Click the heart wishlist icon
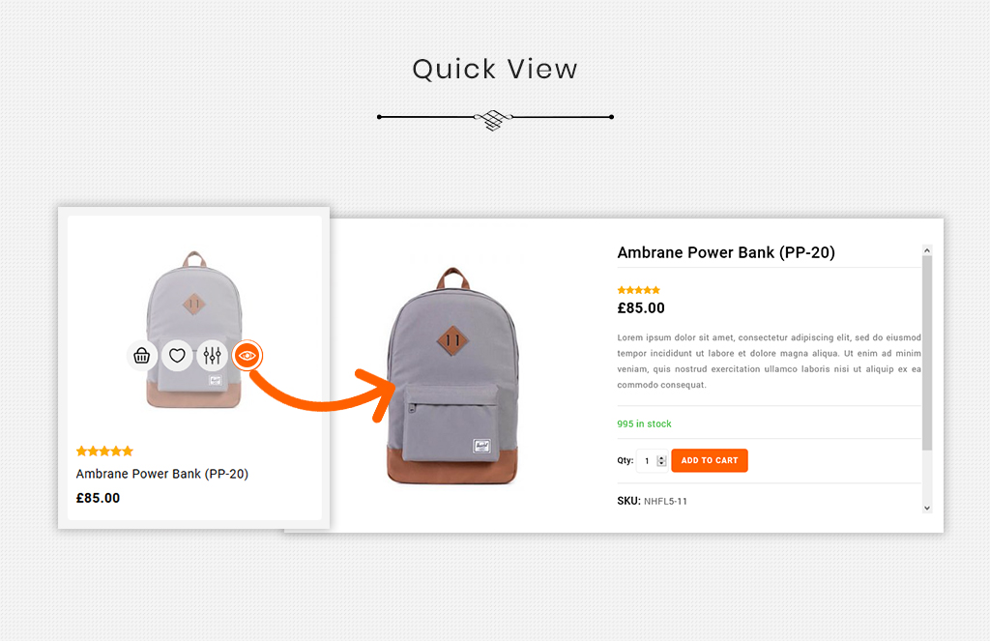 point(178,356)
